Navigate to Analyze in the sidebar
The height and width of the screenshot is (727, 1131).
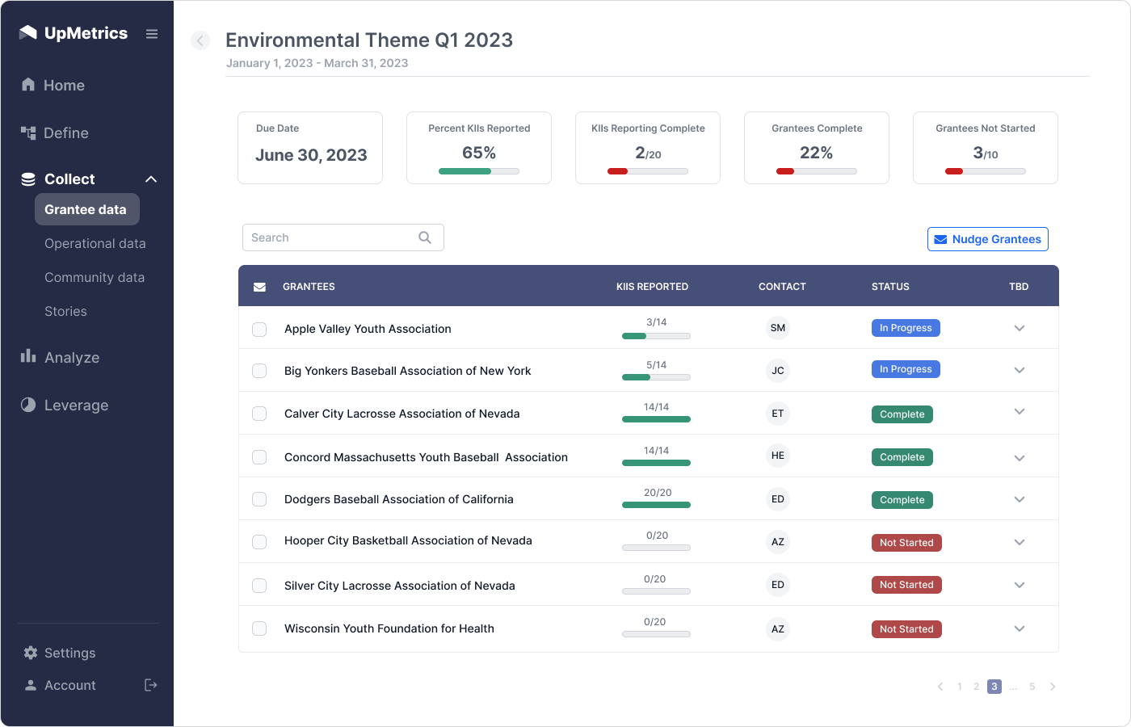71,357
